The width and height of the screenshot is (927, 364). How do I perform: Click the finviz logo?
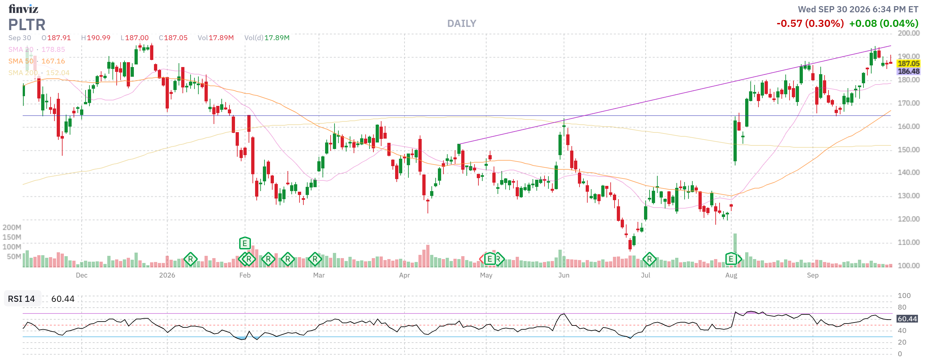(x=23, y=9)
